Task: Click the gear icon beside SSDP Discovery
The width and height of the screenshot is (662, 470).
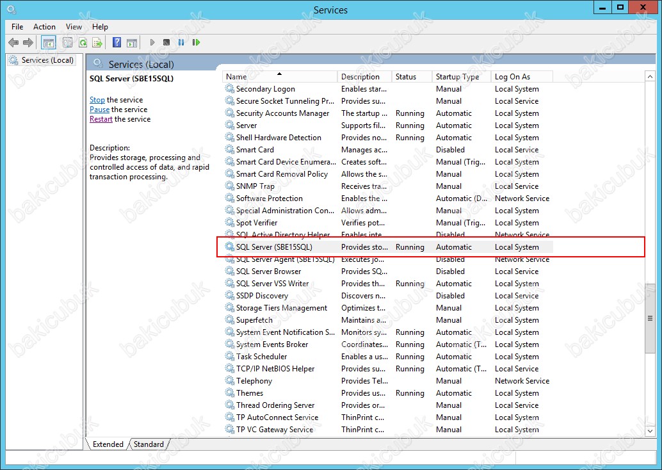Action: point(230,296)
